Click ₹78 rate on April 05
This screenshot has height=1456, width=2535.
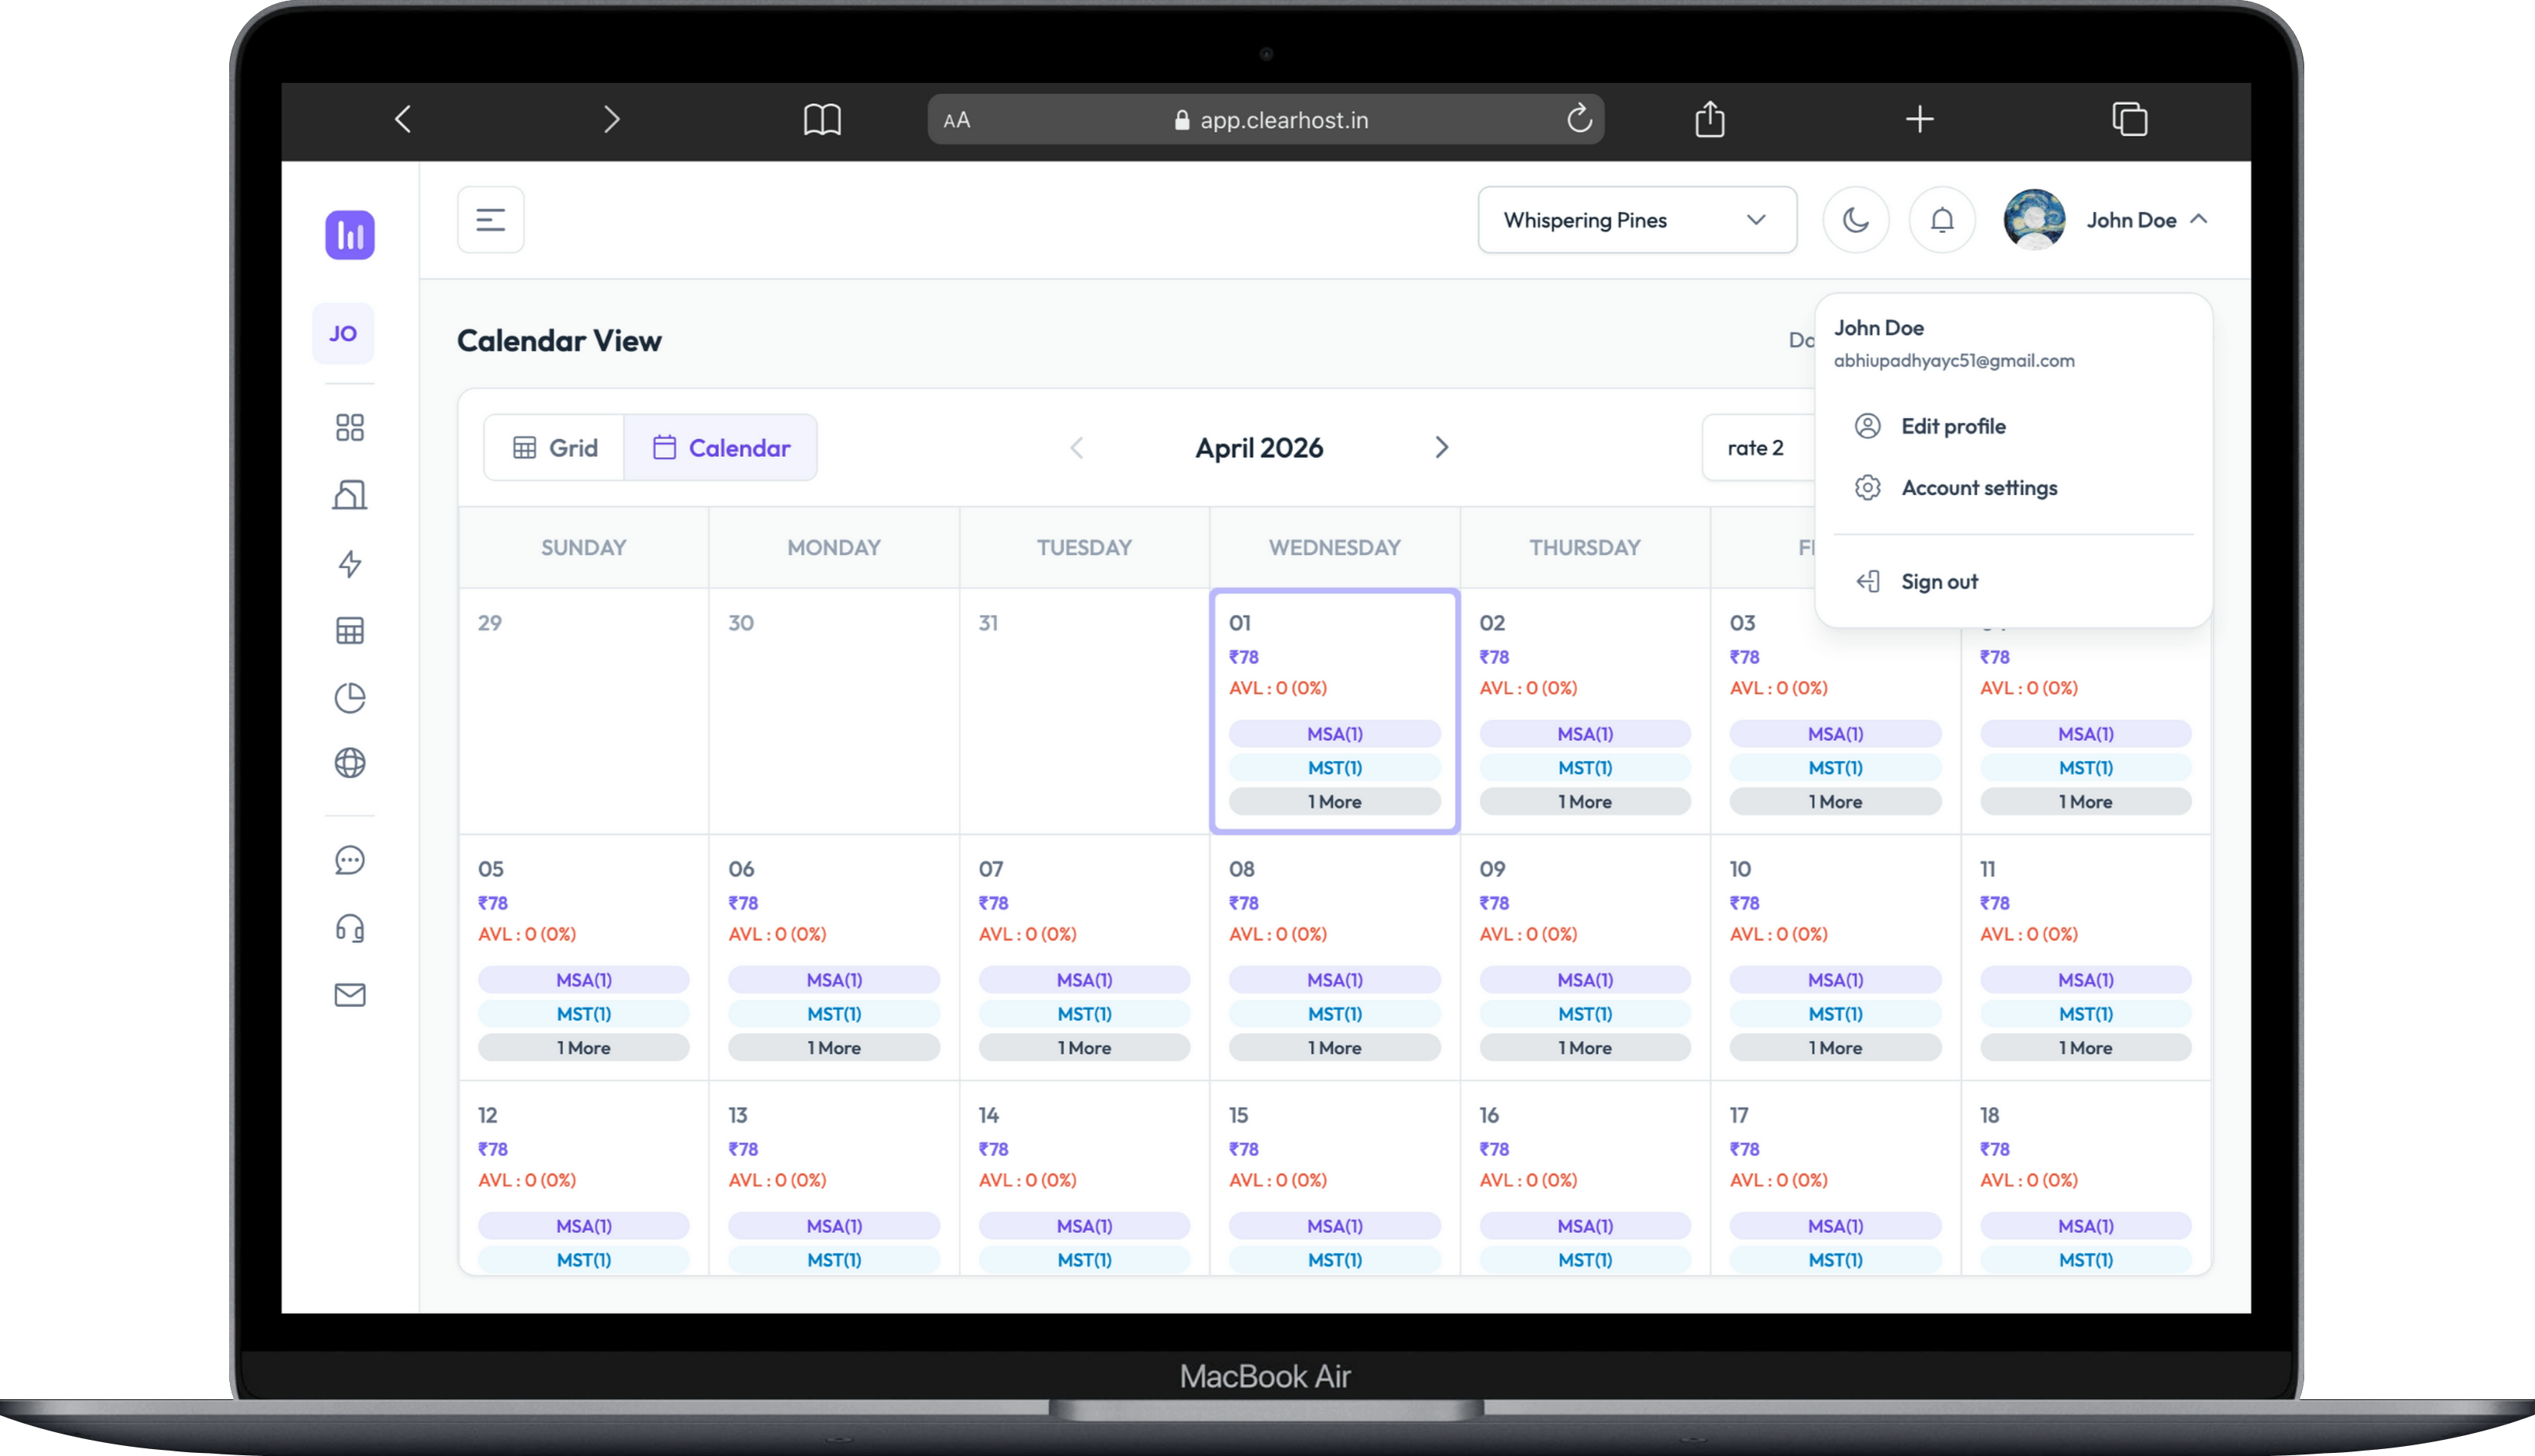492,903
